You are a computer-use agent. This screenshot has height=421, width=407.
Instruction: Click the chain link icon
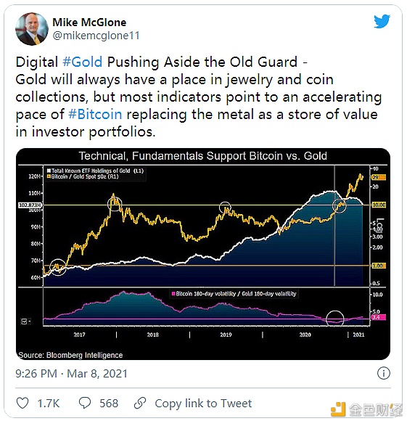(140, 404)
